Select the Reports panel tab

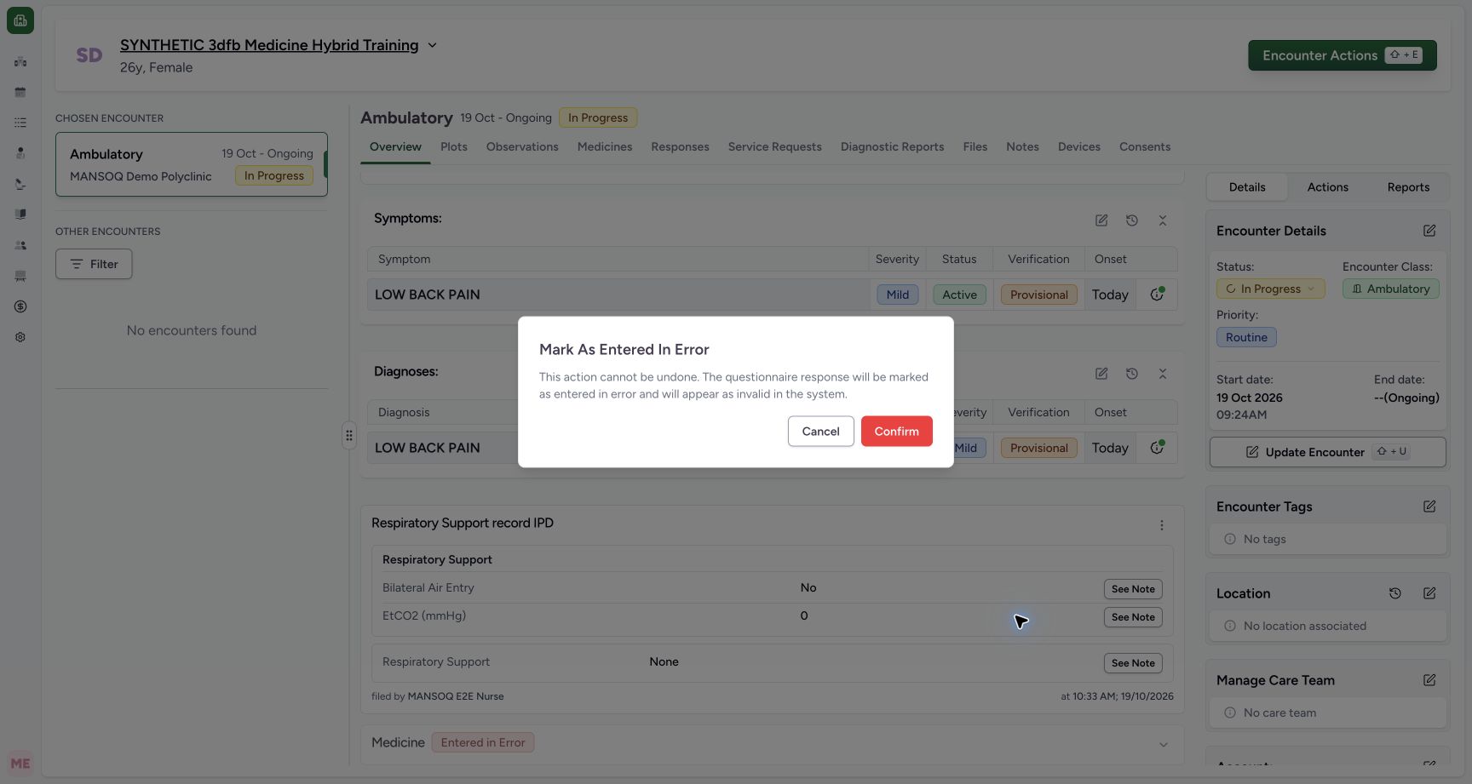pos(1408,187)
